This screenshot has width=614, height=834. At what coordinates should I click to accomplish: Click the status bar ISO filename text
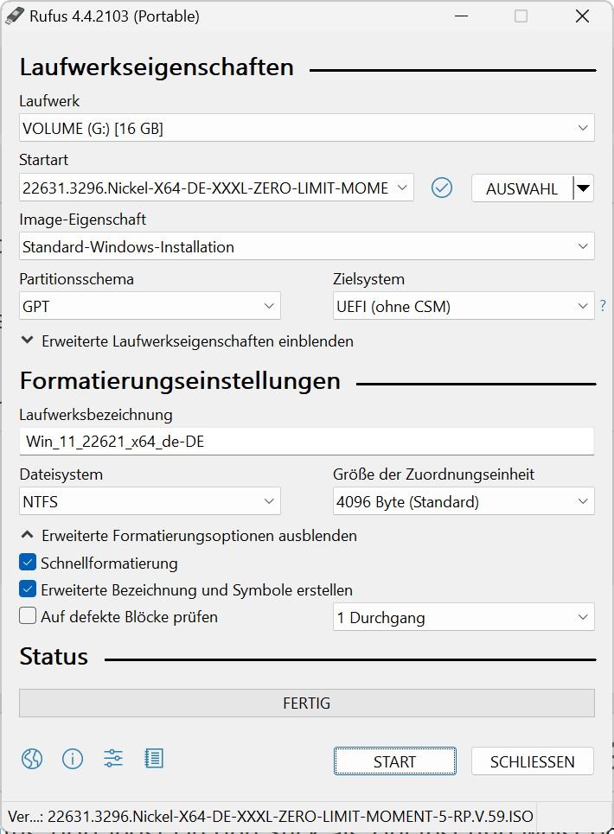point(271,816)
